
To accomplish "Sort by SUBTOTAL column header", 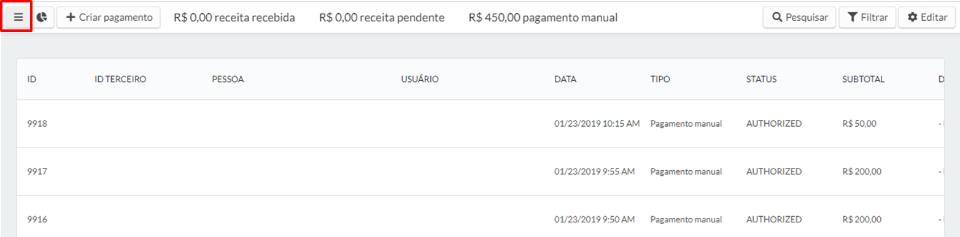I will (864, 79).
